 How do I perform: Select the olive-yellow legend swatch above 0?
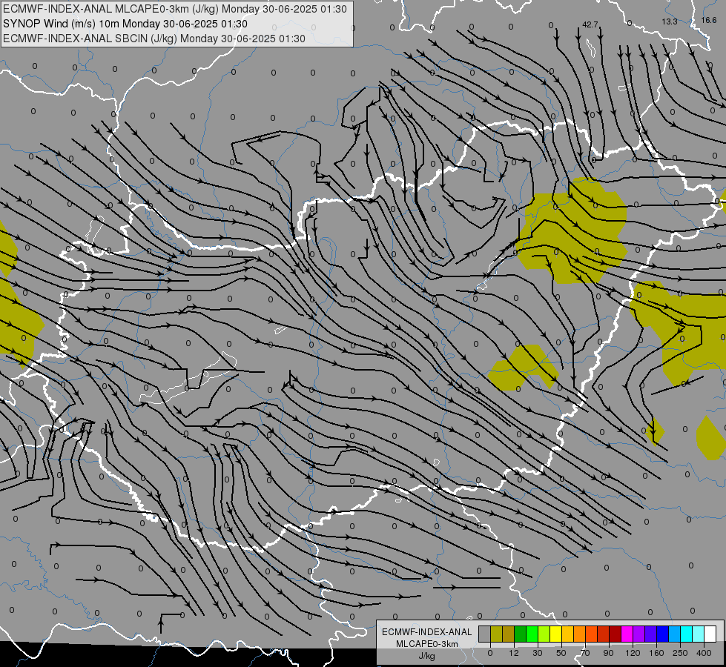tap(496, 634)
